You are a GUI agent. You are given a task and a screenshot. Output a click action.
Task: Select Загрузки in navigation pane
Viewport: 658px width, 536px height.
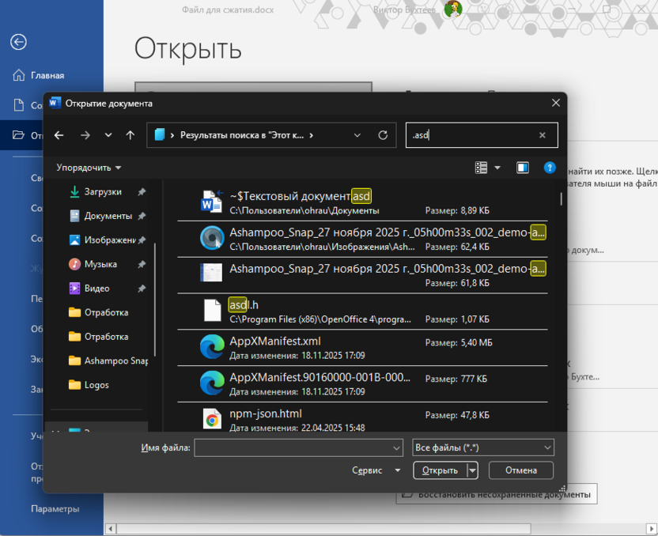tap(103, 192)
